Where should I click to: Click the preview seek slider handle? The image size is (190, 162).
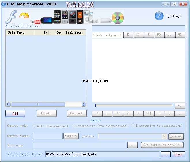pyautogui.click(x=95, y=105)
